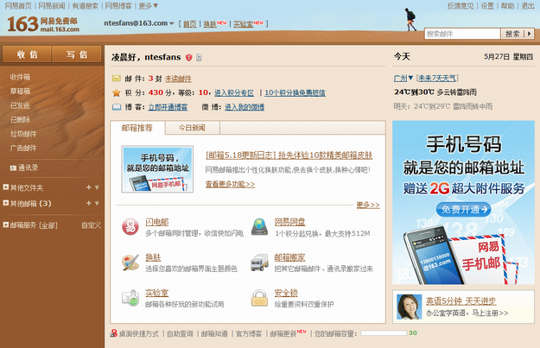Open the 邮箱更新 footer link
The width and height of the screenshot is (540, 348).
[283, 333]
